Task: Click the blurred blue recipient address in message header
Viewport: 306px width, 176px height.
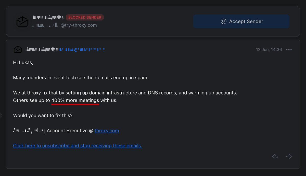Action: tap(82, 49)
